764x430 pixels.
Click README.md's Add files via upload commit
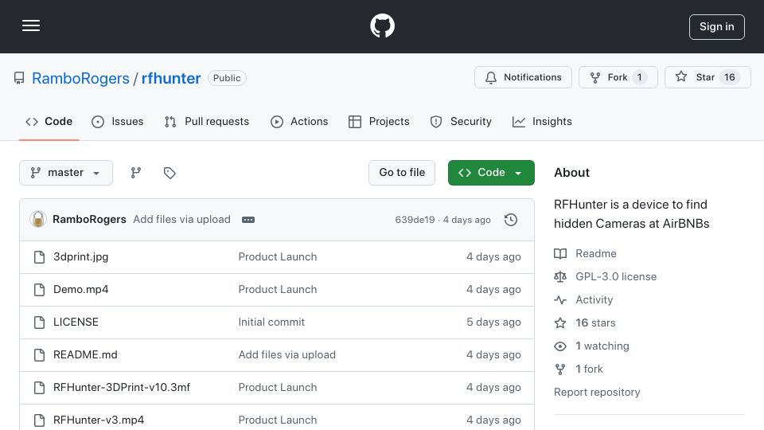tap(287, 355)
